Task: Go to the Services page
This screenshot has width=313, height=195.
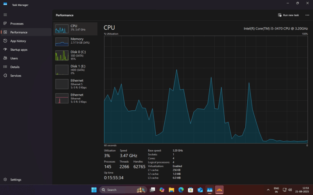Action: tap(26, 75)
